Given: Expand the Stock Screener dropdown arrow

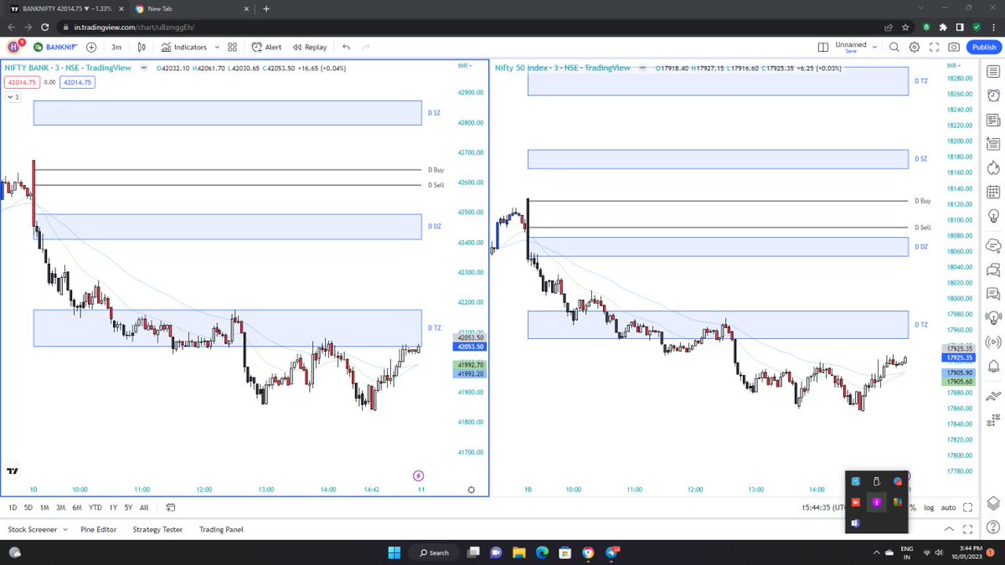Looking at the screenshot, I should (64, 530).
